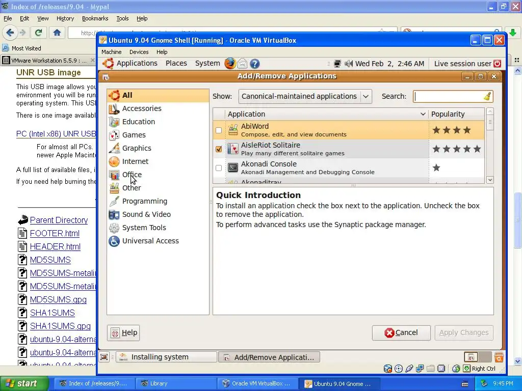
Task: Open the FOOTER.html link
Action: [55, 234]
